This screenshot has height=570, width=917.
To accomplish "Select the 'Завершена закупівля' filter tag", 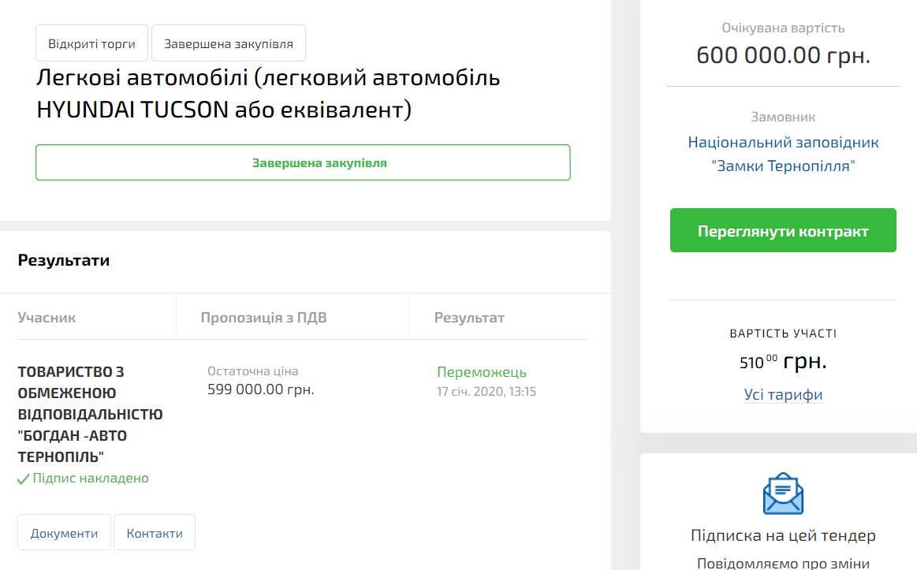I will 228,43.
